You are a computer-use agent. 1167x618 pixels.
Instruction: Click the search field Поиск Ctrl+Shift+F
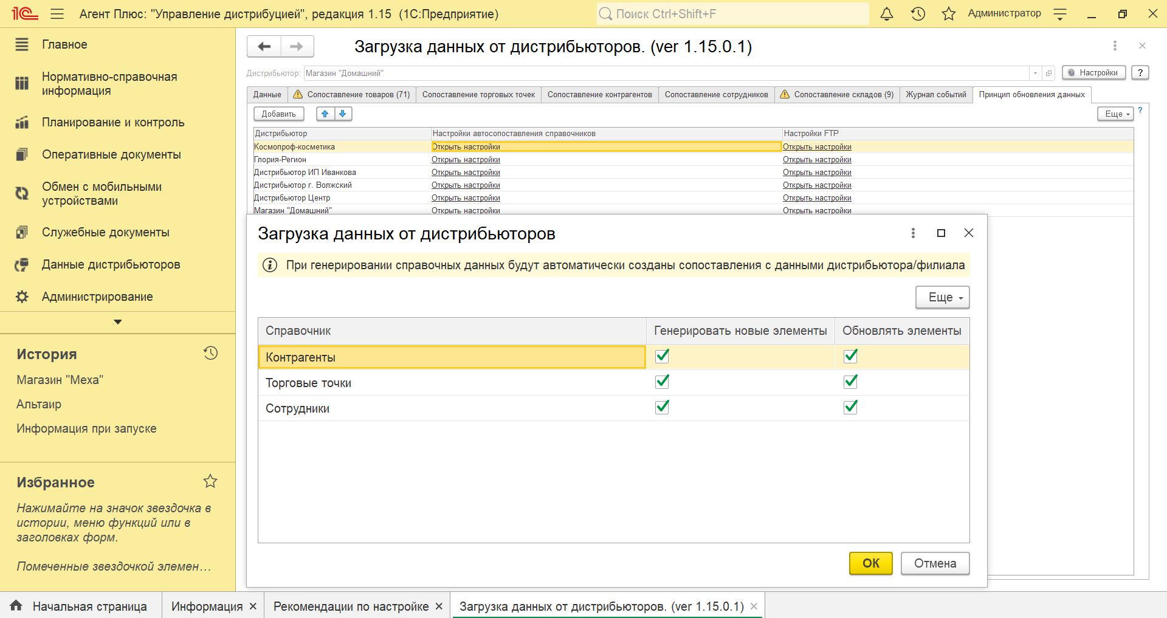(x=732, y=13)
